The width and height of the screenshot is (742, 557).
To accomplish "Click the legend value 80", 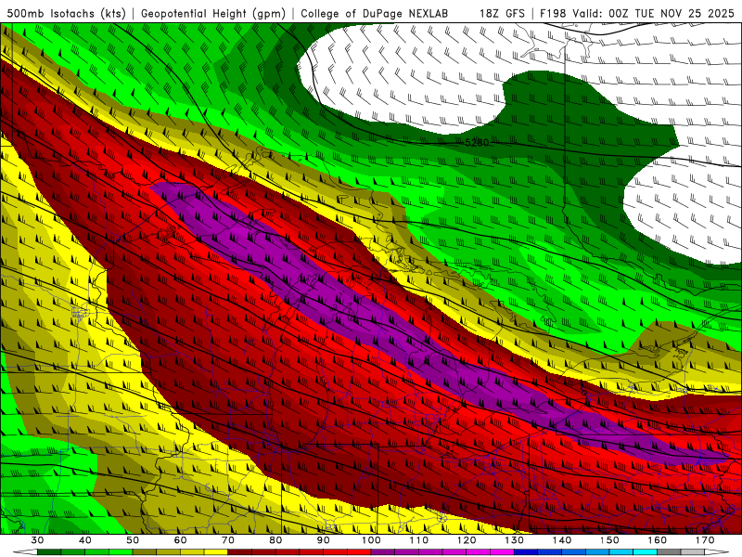I will (x=275, y=540).
